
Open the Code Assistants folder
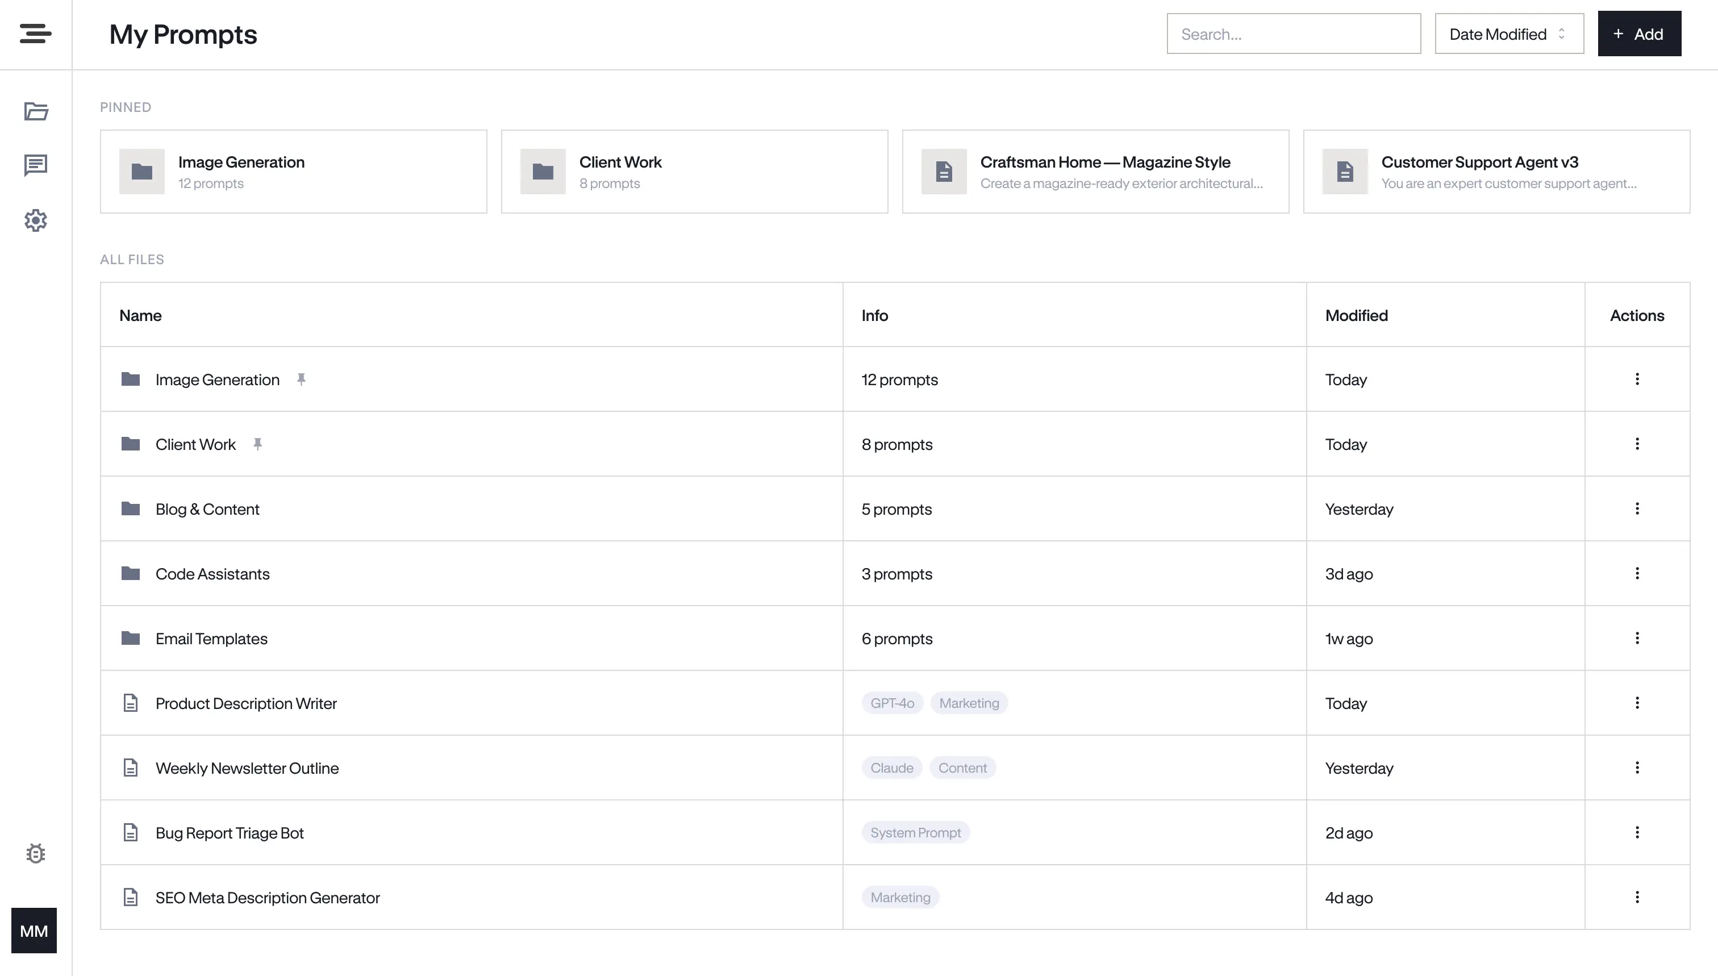(x=212, y=574)
